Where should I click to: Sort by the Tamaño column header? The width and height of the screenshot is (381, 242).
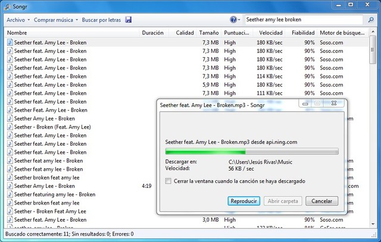[209, 33]
